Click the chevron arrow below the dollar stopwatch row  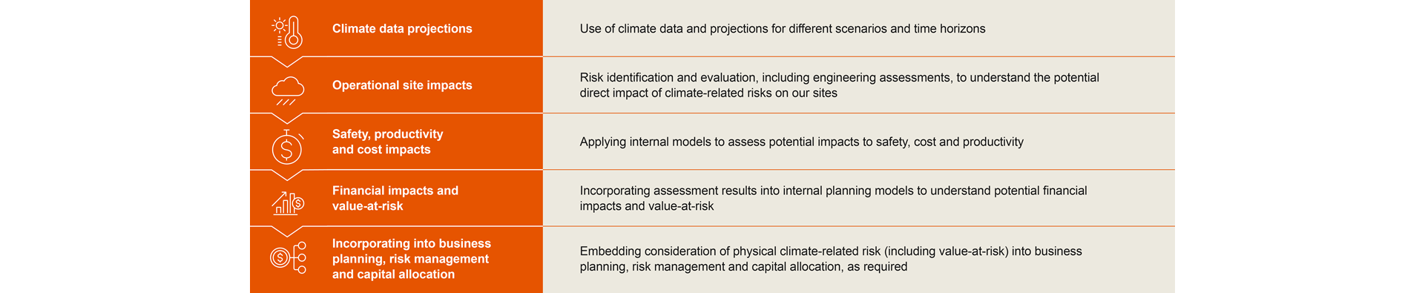pos(288,175)
